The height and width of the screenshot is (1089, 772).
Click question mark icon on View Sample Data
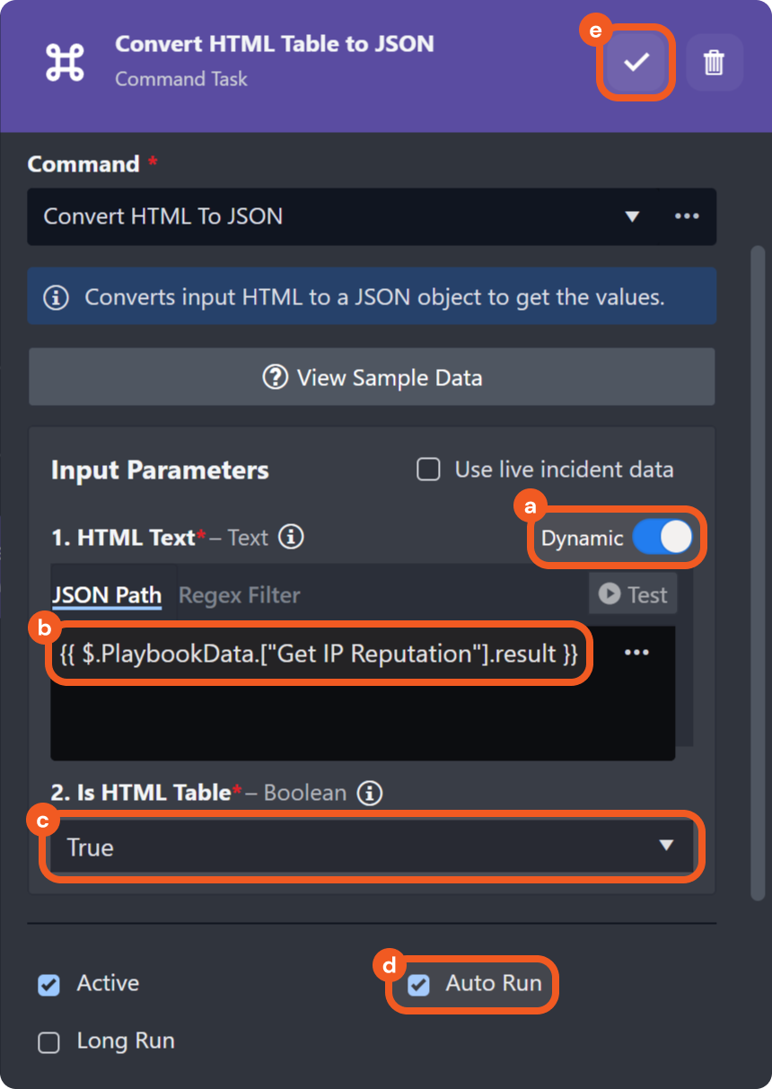pos(275,377)
